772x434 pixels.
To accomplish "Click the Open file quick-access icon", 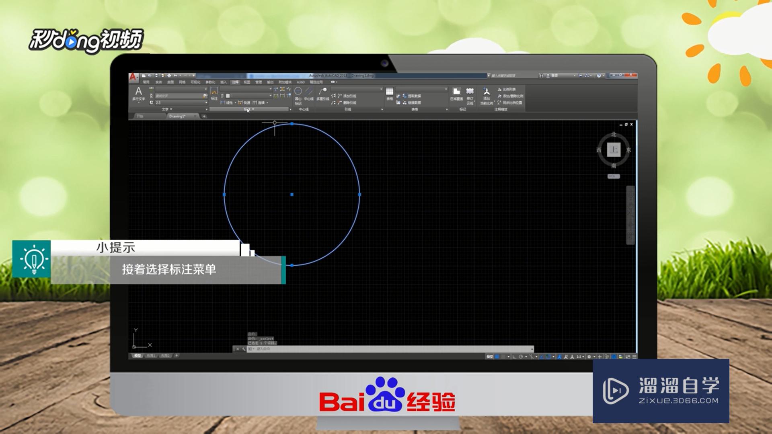I will pos(150,76).
